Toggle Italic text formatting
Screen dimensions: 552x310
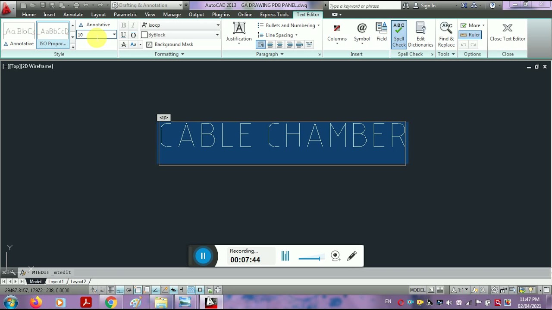coord(133,25)
